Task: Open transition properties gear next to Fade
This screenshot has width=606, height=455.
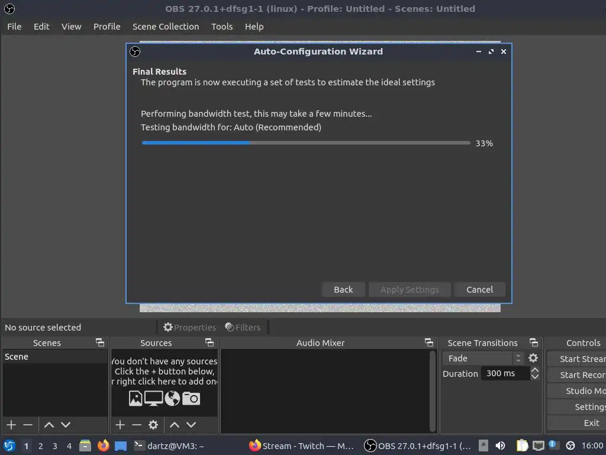Action: [533, 358]
